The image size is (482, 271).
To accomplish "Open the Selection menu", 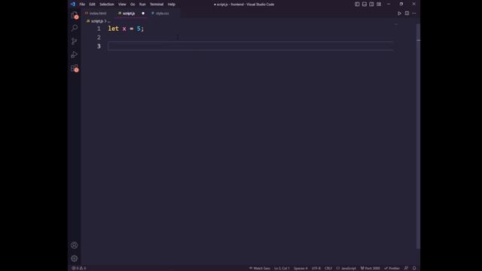I will tap(107, 5).
